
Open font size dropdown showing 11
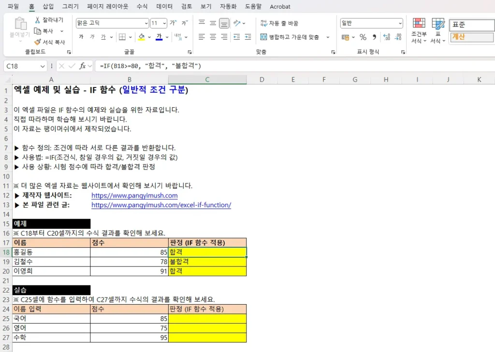click(164, 23)
